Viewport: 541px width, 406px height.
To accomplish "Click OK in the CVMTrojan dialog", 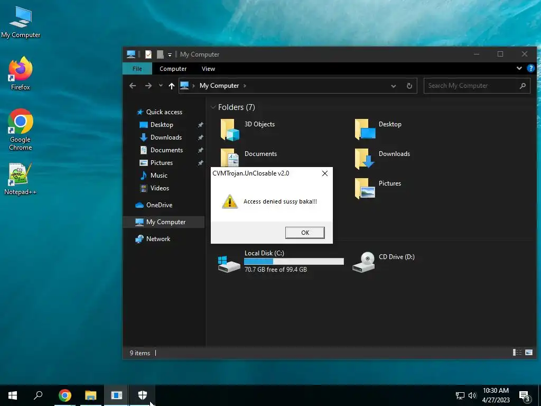I will click(305, 233).
